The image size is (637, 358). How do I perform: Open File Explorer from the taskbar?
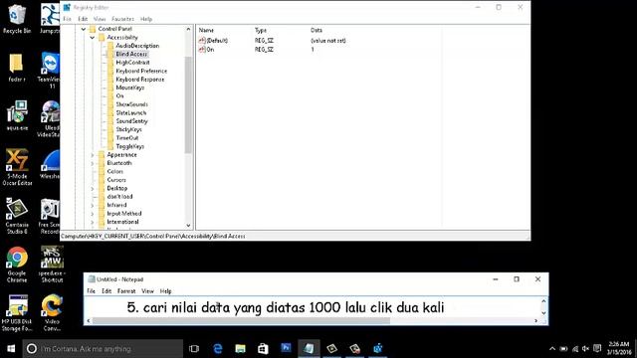tap(241, 348)
